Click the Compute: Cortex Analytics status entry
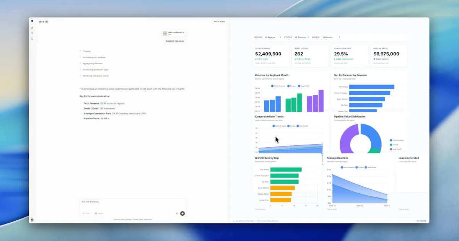Image resolution: width=459 pixels, height=241 pixels. click(268, 221)
